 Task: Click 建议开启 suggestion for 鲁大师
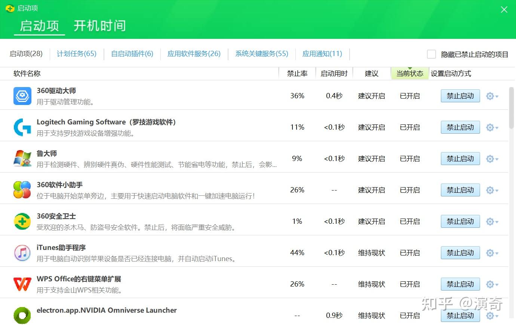pyautogui.click(x=372, y=159)
